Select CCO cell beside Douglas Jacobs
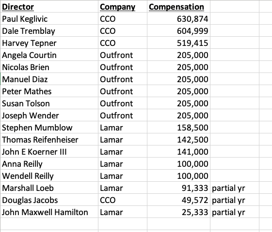 click(123, 200)
